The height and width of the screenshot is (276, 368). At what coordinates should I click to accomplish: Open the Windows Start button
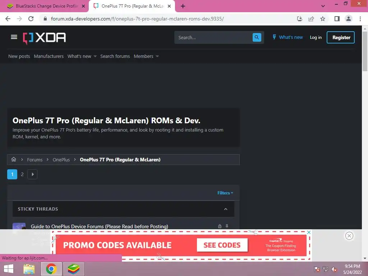click(x=9, y=269)
